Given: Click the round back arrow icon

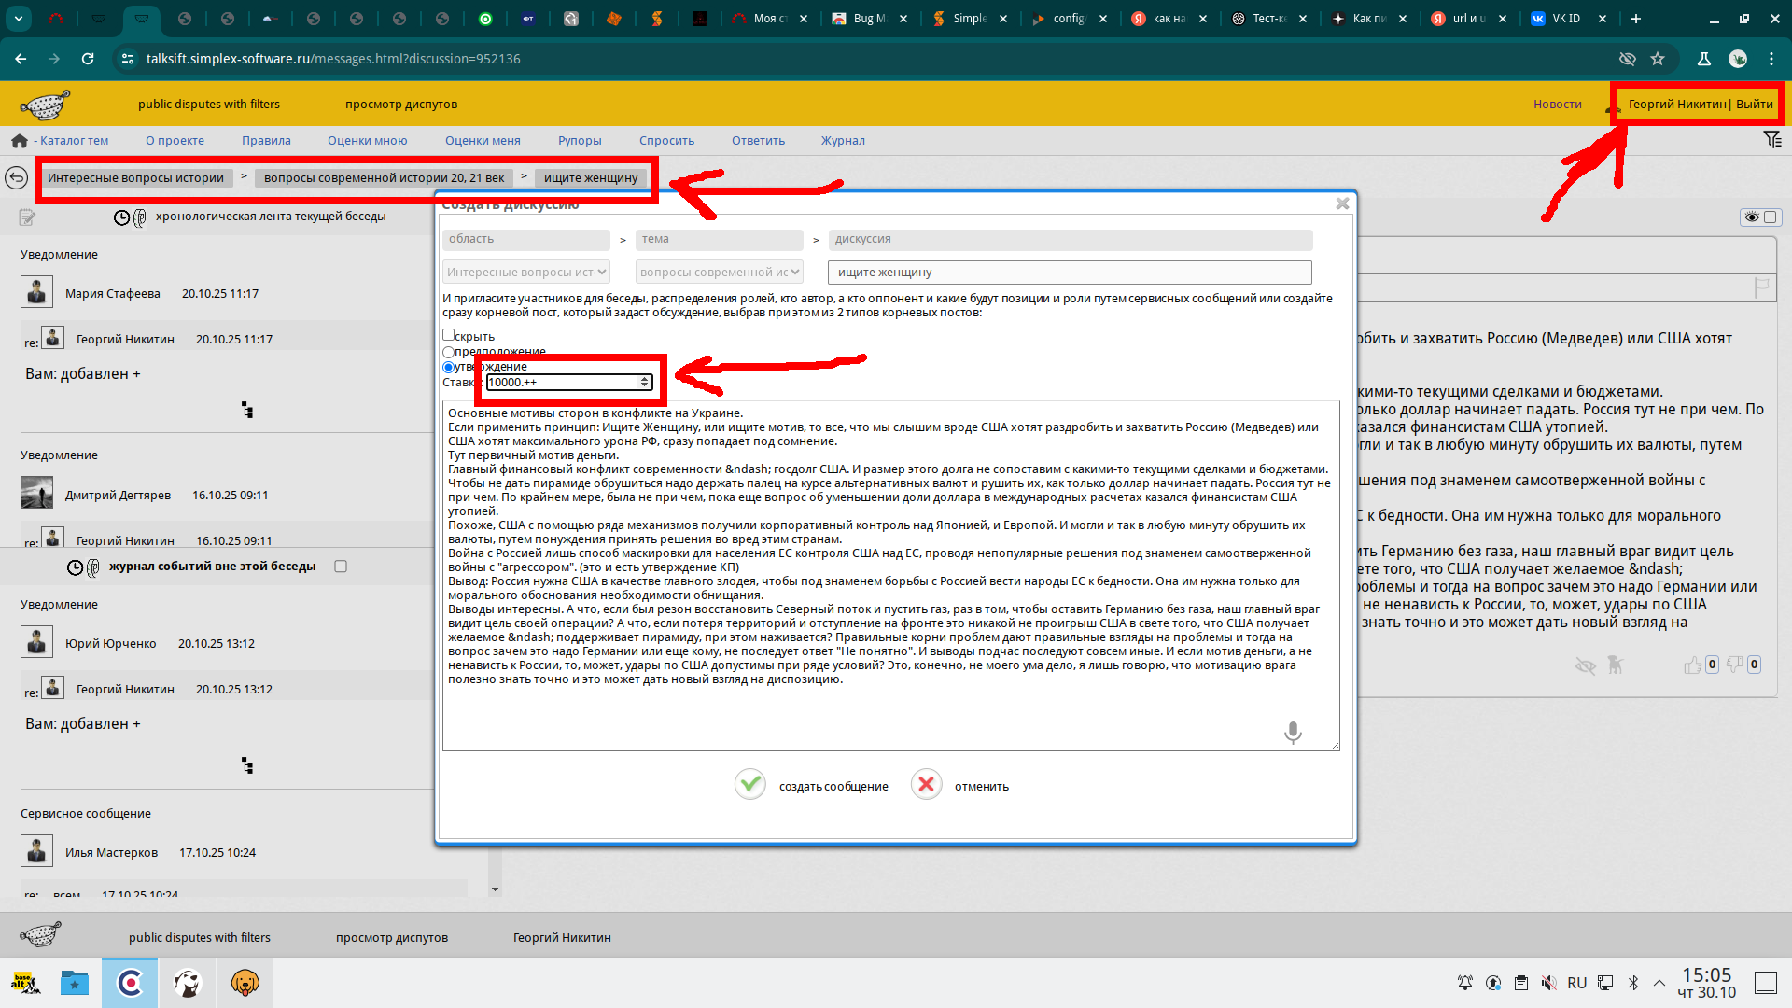Looking at the screenshot, I should (16, 177).
